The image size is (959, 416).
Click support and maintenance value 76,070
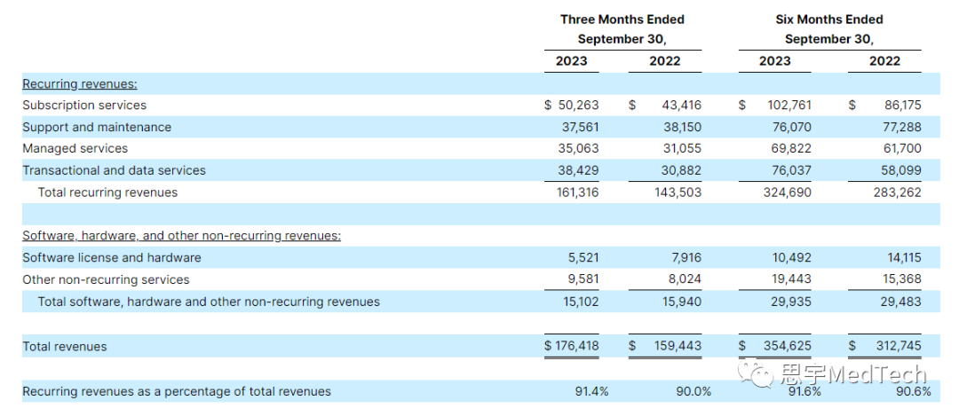792,127
